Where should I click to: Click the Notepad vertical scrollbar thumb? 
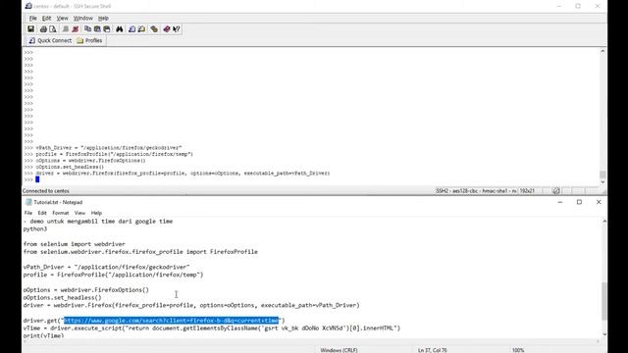point(604,301)
